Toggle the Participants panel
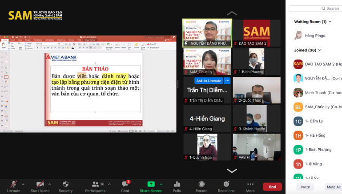 click(x=95, y=186)
